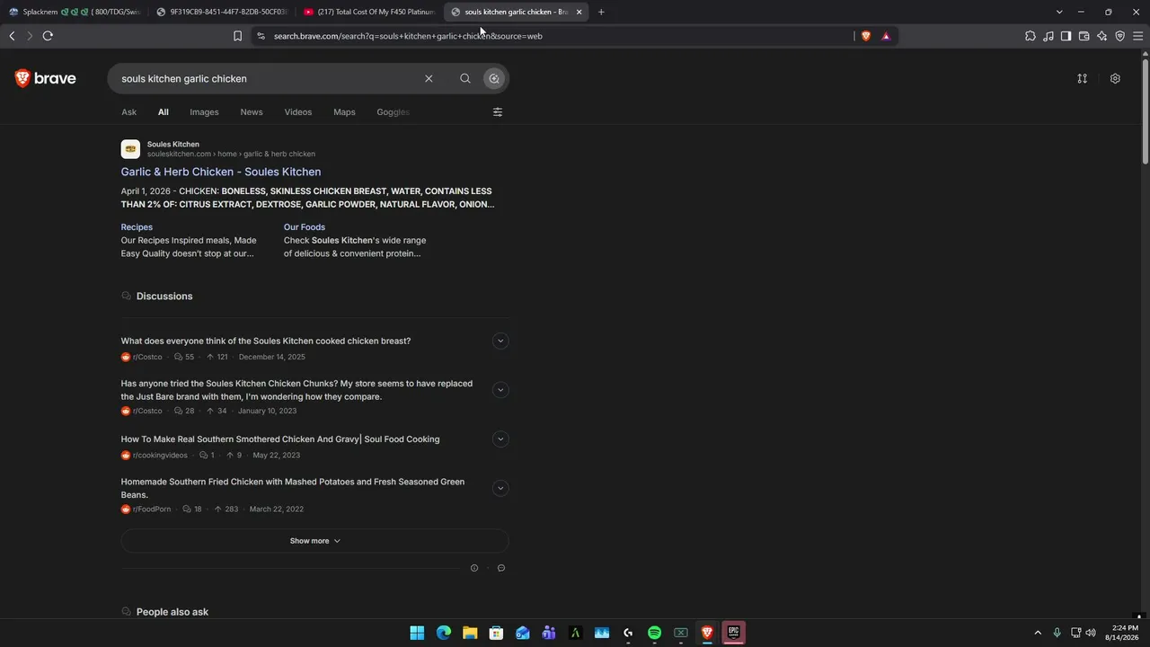Image resolution: width=1150 pixels, height=647 pixels.
Task: Open Logitech G HUB from the taskbar
Action: coord(628,633)
